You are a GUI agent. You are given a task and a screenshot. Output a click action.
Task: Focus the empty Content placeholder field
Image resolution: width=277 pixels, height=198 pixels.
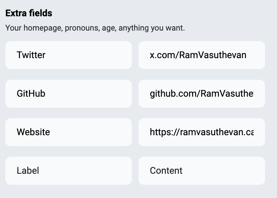pos(201,171)
